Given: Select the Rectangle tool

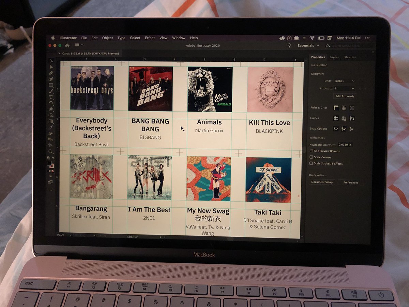Looking at the screenshot, I should click(51, 85).
